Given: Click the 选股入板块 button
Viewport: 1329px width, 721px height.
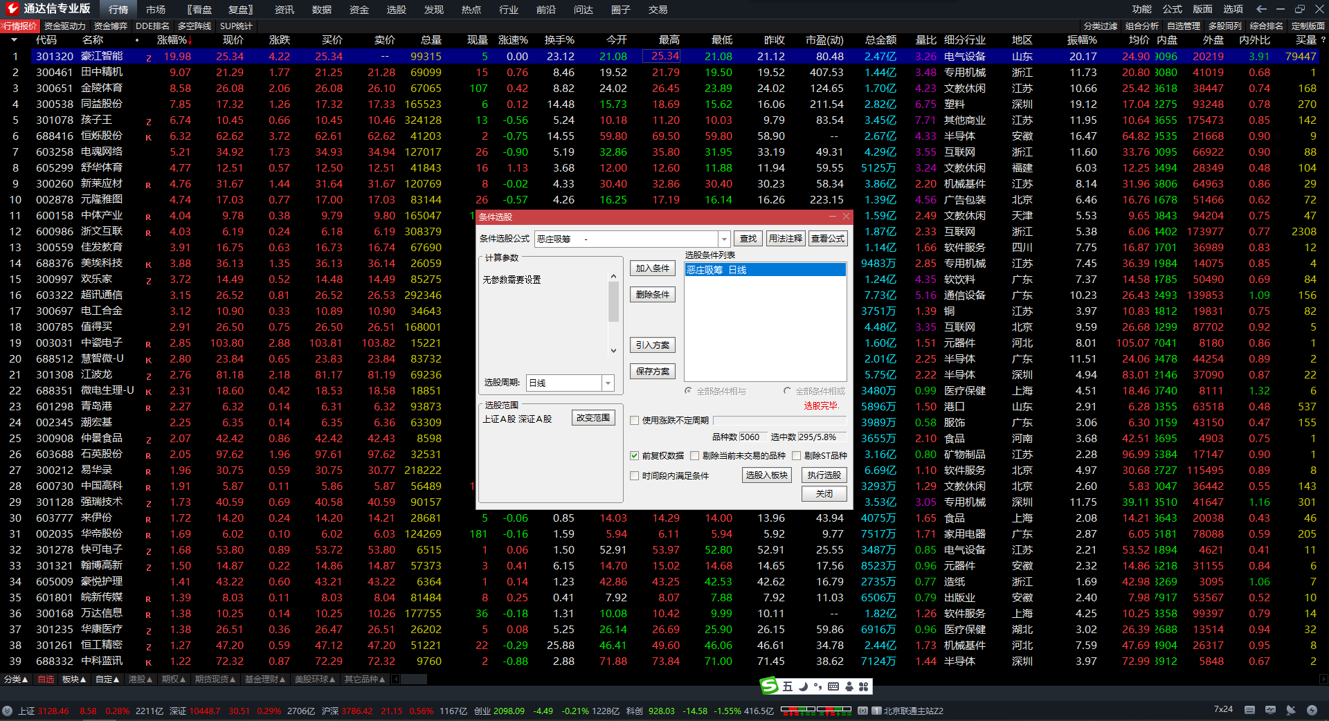Looking at the screenshot, I should click(x=767, y=475).
